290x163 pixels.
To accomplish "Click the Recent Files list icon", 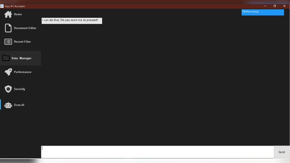I will (8, 42).
